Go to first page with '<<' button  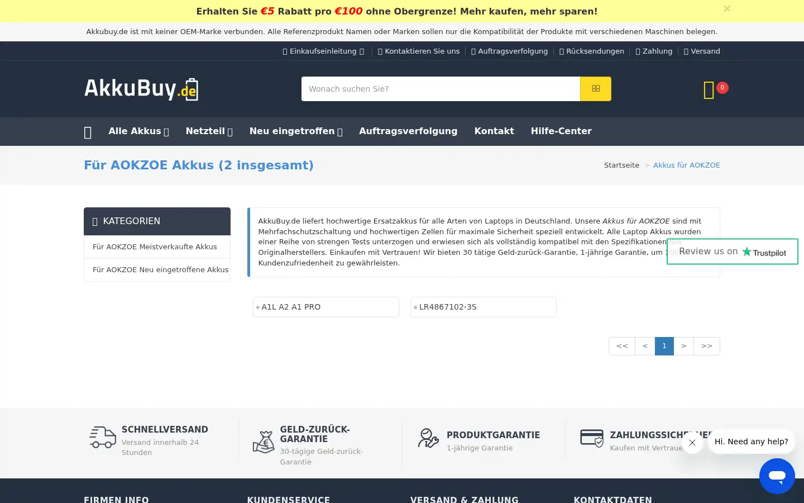click(622, 346)
